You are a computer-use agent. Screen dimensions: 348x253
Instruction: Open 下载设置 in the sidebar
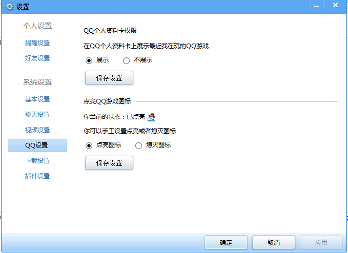pyautogui.click(x=37, y=160)
